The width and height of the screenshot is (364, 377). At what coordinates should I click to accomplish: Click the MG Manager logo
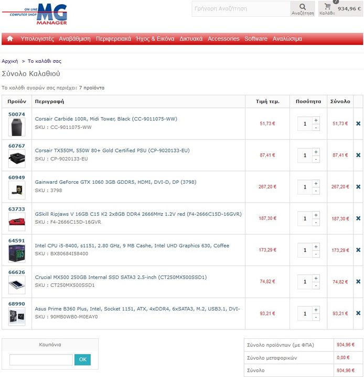click(35, 14)
